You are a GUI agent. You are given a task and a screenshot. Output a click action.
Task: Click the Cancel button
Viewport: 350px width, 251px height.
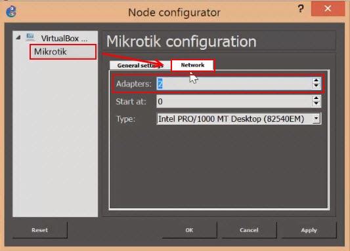point(249,230)
